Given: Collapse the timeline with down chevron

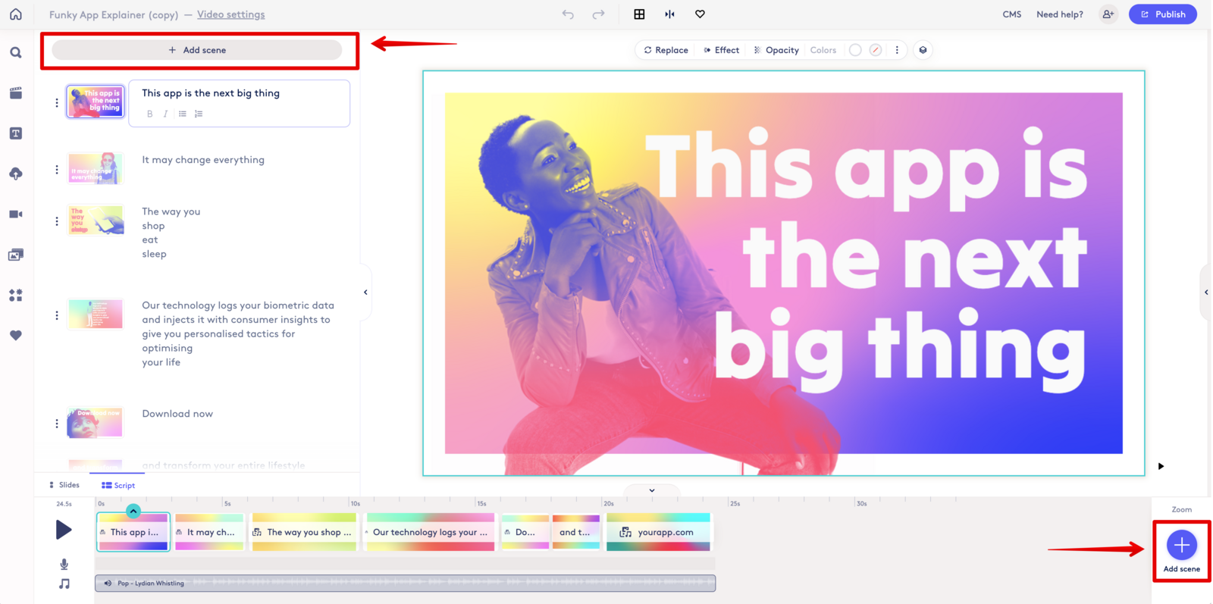Looking at the screenshot, I should (x=652, y=490).
